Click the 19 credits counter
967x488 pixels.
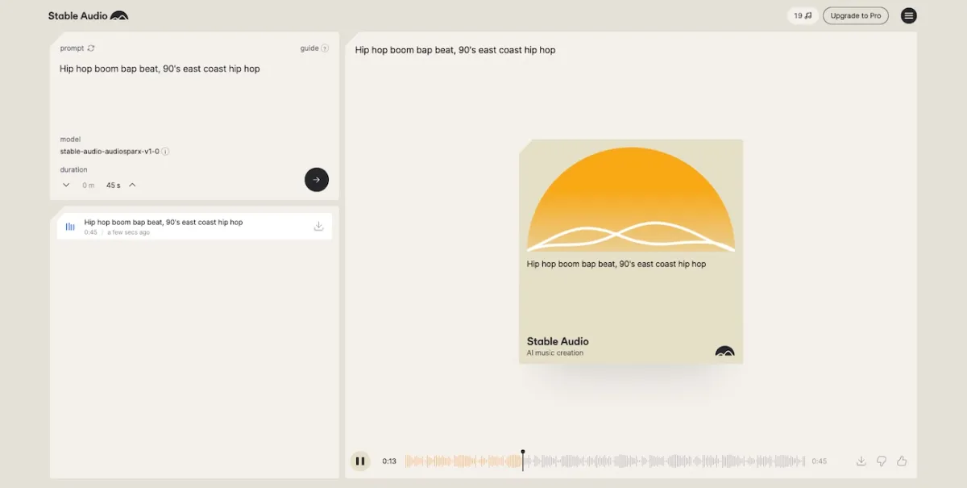click(803, 15)
